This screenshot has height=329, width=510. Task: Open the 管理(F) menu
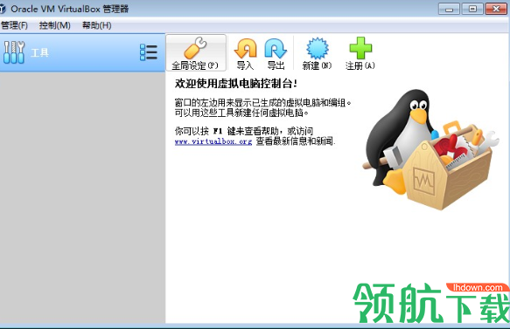[14, 25]
